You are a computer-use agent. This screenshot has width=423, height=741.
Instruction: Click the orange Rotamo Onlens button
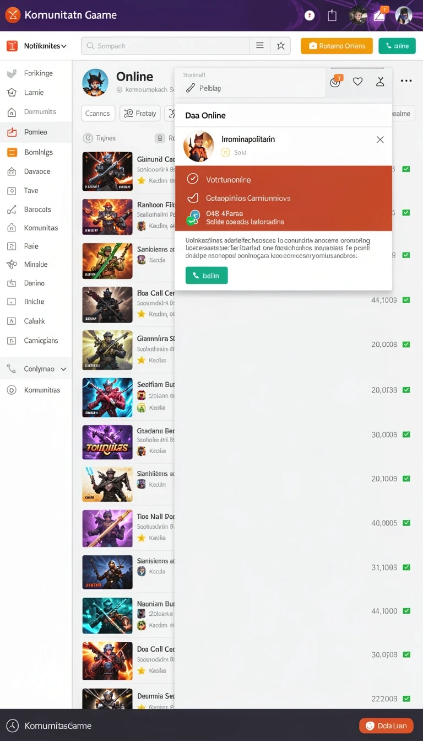point(337,46)
